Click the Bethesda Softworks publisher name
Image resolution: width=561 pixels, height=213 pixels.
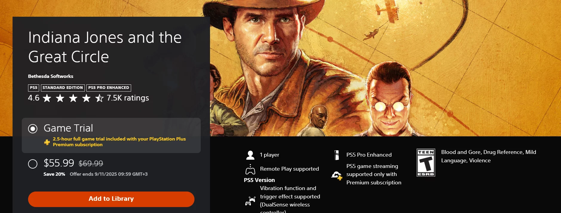tap(50, 76)
